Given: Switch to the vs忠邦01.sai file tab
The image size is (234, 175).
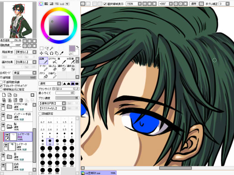Looking at the screenshot, I should click(x=99, y=173).
